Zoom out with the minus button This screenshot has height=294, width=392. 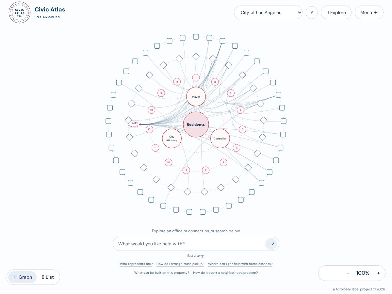point(348,273)
